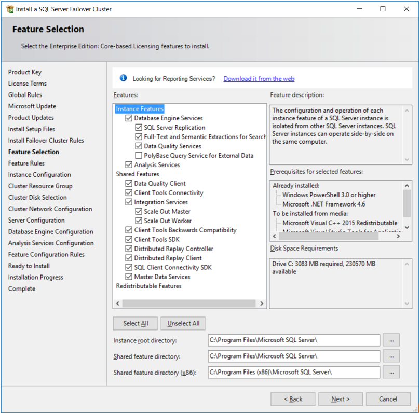The width and height of the screenshot is (420, 413).
Task: Click the features horizontal scrollbar thumb
Action: (189, 304)
